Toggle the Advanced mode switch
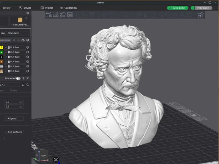The image size is (219, 164). pos(18,78)
